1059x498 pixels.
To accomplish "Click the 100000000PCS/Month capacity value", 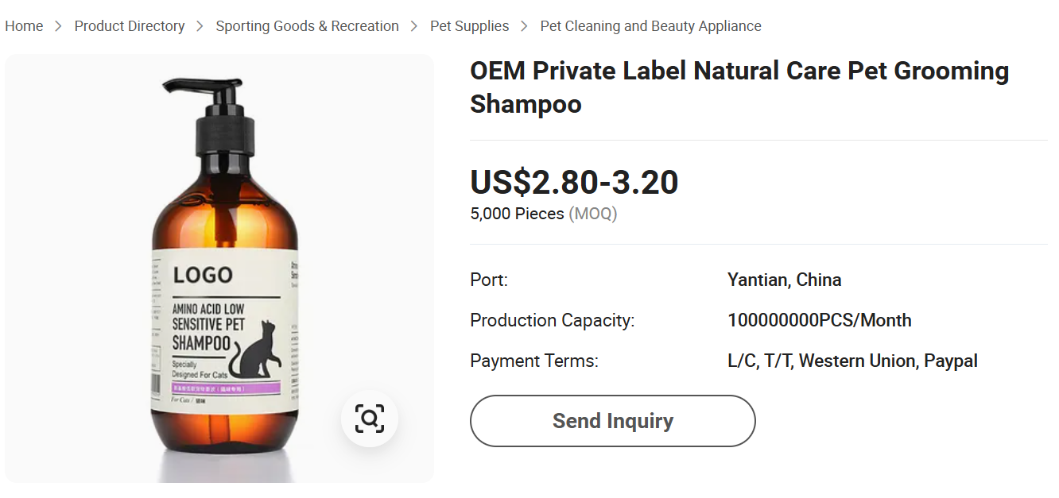I will point(819,320).
